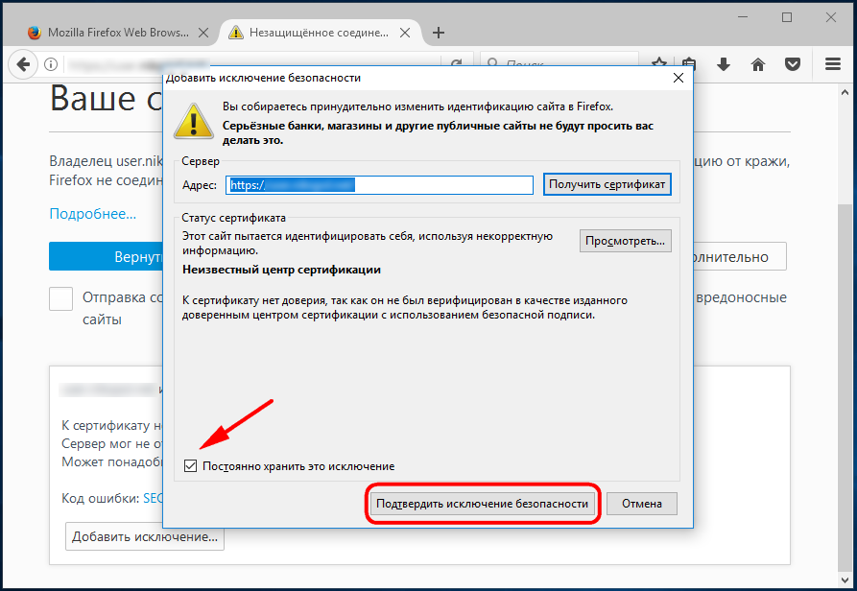Click the page scrollbar up arrow

pyautogui.click(x=845, y=93)
